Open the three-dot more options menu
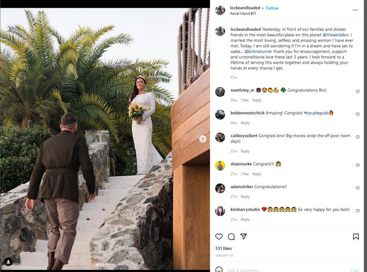367x272 pixels. (355, 10)
